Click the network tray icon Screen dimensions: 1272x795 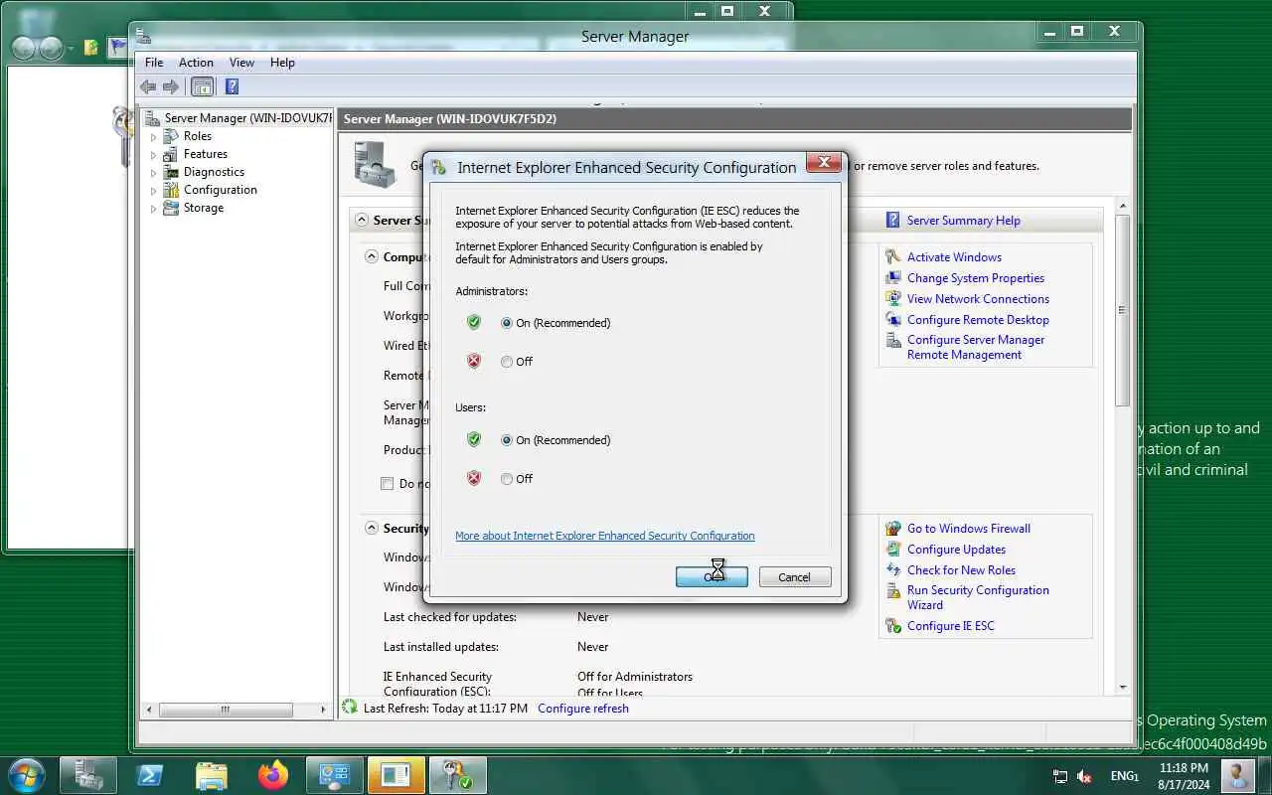(x=1060, y=776)
